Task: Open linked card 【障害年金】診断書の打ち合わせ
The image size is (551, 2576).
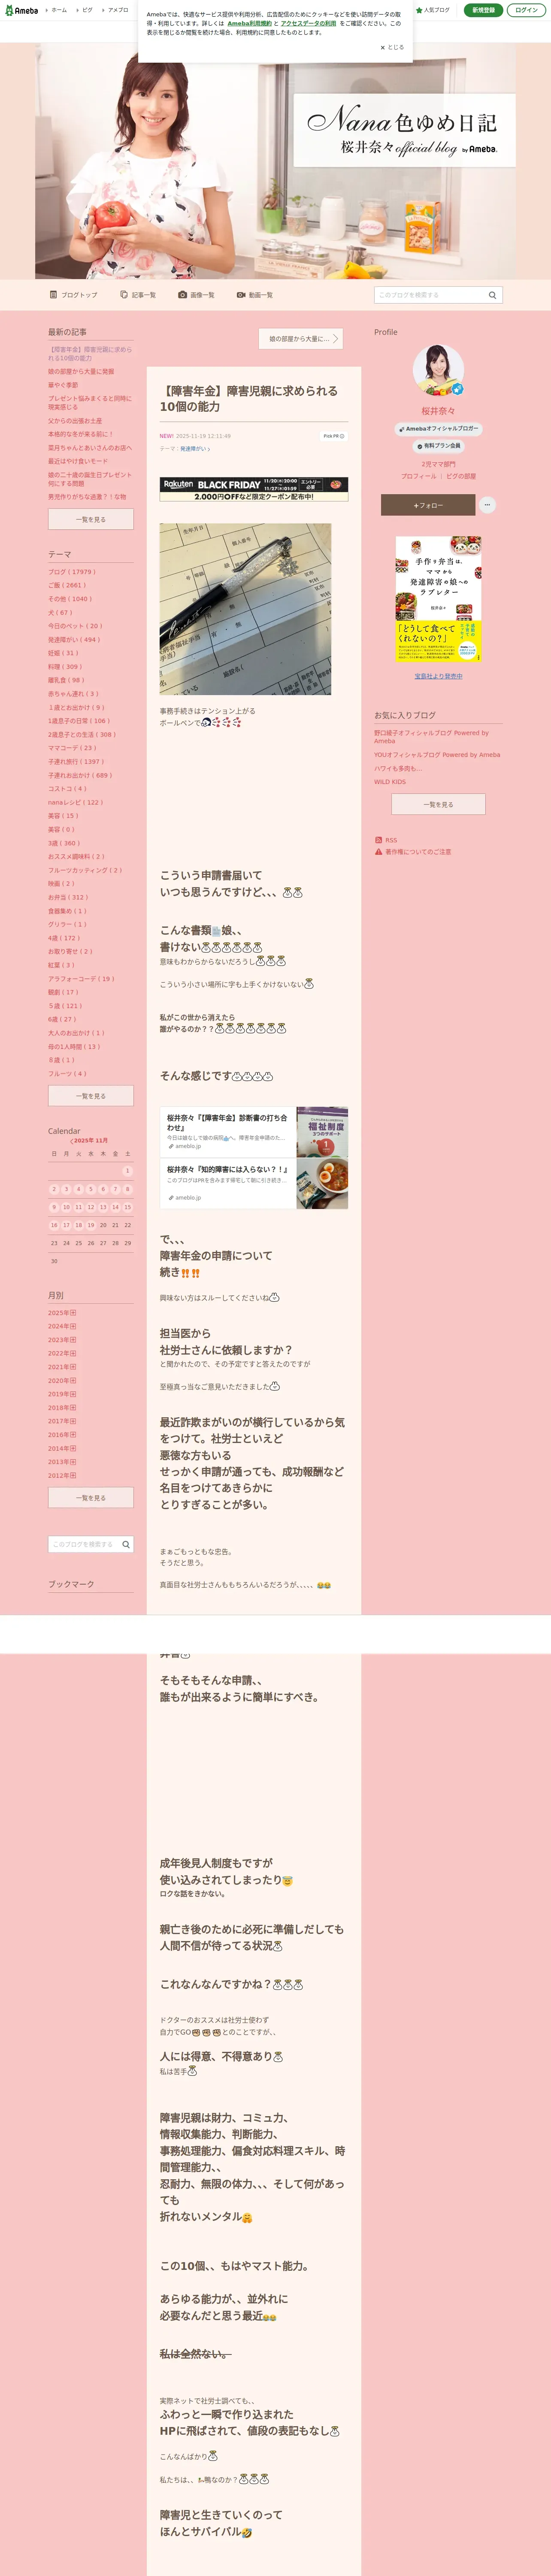Action: click(x=254, y=1132)
